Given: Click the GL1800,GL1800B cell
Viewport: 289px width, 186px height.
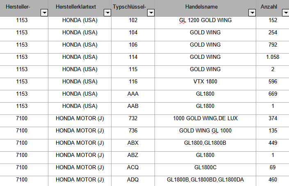Looking at the screenshot, I should [205, 145].
